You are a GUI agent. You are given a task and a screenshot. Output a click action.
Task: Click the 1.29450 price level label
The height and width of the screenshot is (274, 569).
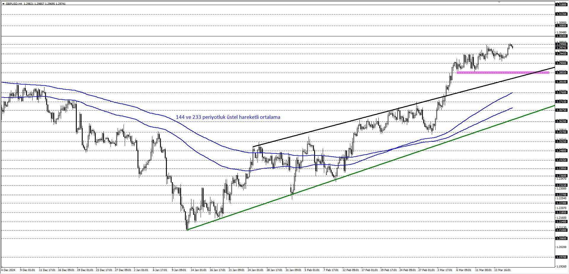pos(561,54)
